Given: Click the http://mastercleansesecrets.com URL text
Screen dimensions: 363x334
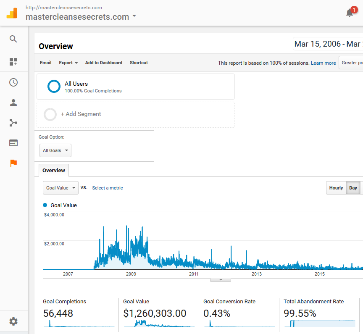Looking at the screenshot, I should pos(64,8).
